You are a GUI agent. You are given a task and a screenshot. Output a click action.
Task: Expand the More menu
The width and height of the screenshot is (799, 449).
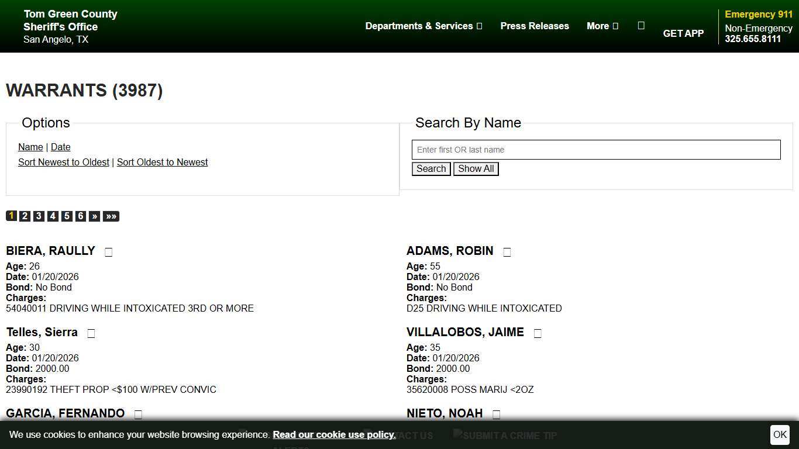[x=602, y=26]
